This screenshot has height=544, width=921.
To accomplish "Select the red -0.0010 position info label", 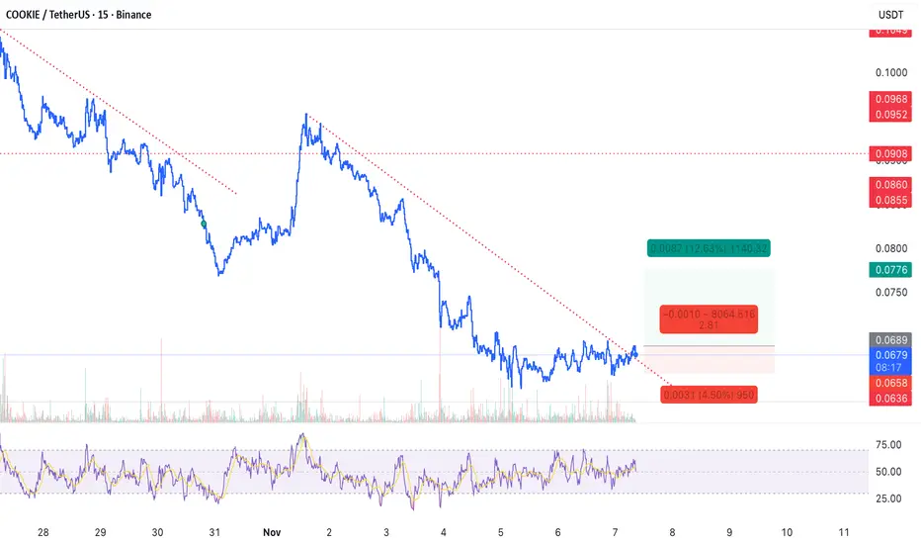I will 709,319.
